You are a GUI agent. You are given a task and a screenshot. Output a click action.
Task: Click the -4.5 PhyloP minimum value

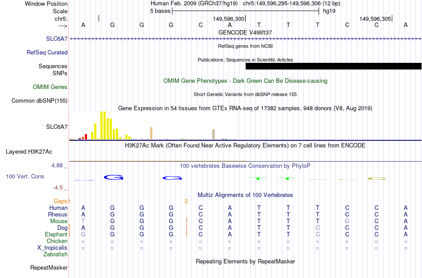pyautogui.click(x=58, y=187)
